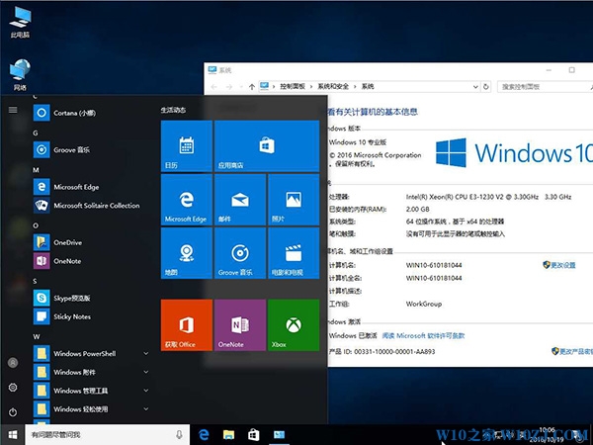Open Settings gear in Start menu
The image size is (593, 445).
click(x=13, y=387)
